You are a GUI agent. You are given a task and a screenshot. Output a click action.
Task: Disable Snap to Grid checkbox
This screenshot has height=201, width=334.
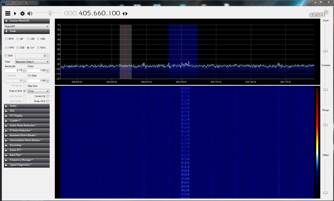tap(24, 91)
